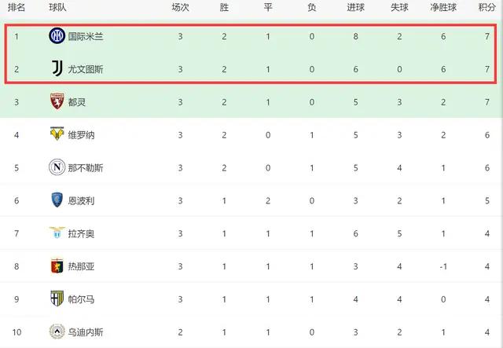Image resolution: width=503 pixels, height=348 pixels.
Task: Click the Juventus club logo
Action: point(57,68)
